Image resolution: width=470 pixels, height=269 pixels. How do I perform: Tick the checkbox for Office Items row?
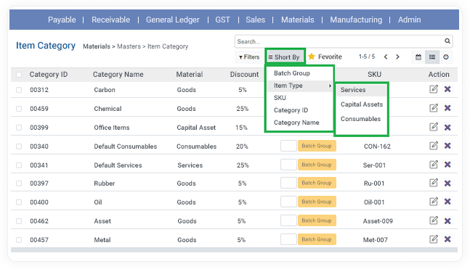(19, 128)
